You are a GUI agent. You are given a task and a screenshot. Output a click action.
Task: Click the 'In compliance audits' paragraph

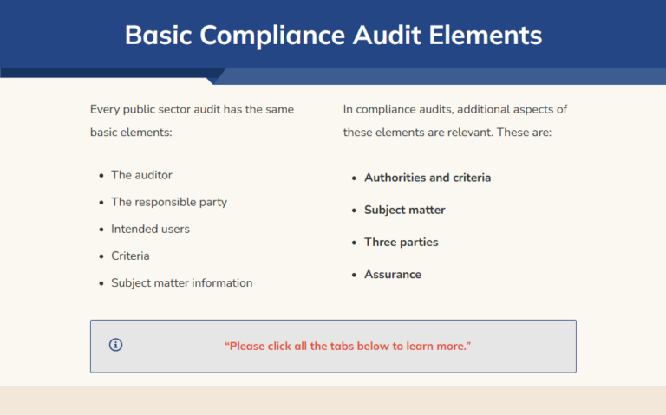[455, 120]
